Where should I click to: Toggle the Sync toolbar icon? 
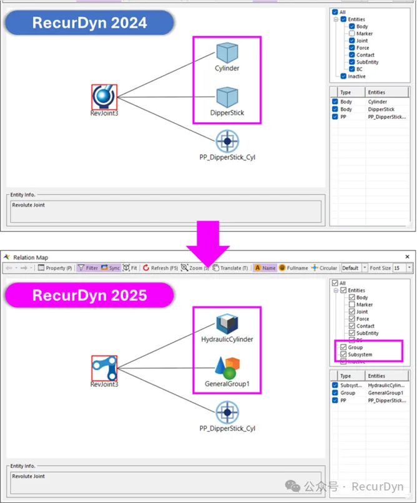[x=110, y=268]
